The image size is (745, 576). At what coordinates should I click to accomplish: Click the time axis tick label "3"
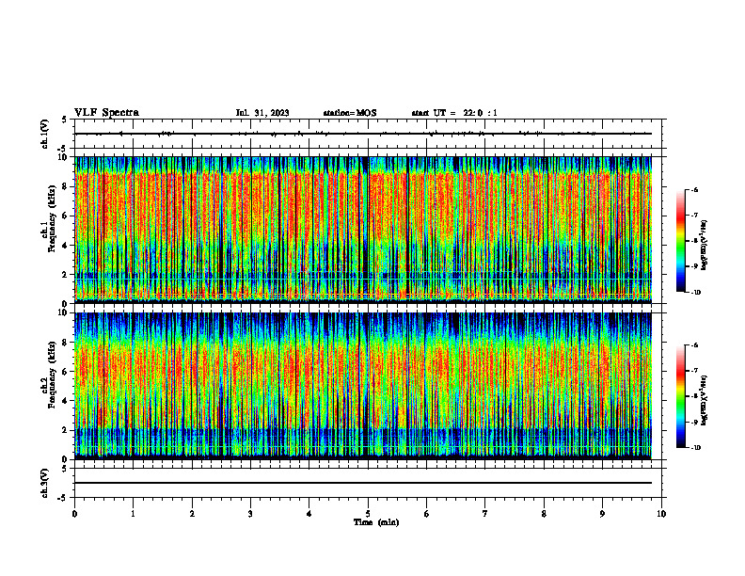250,514
